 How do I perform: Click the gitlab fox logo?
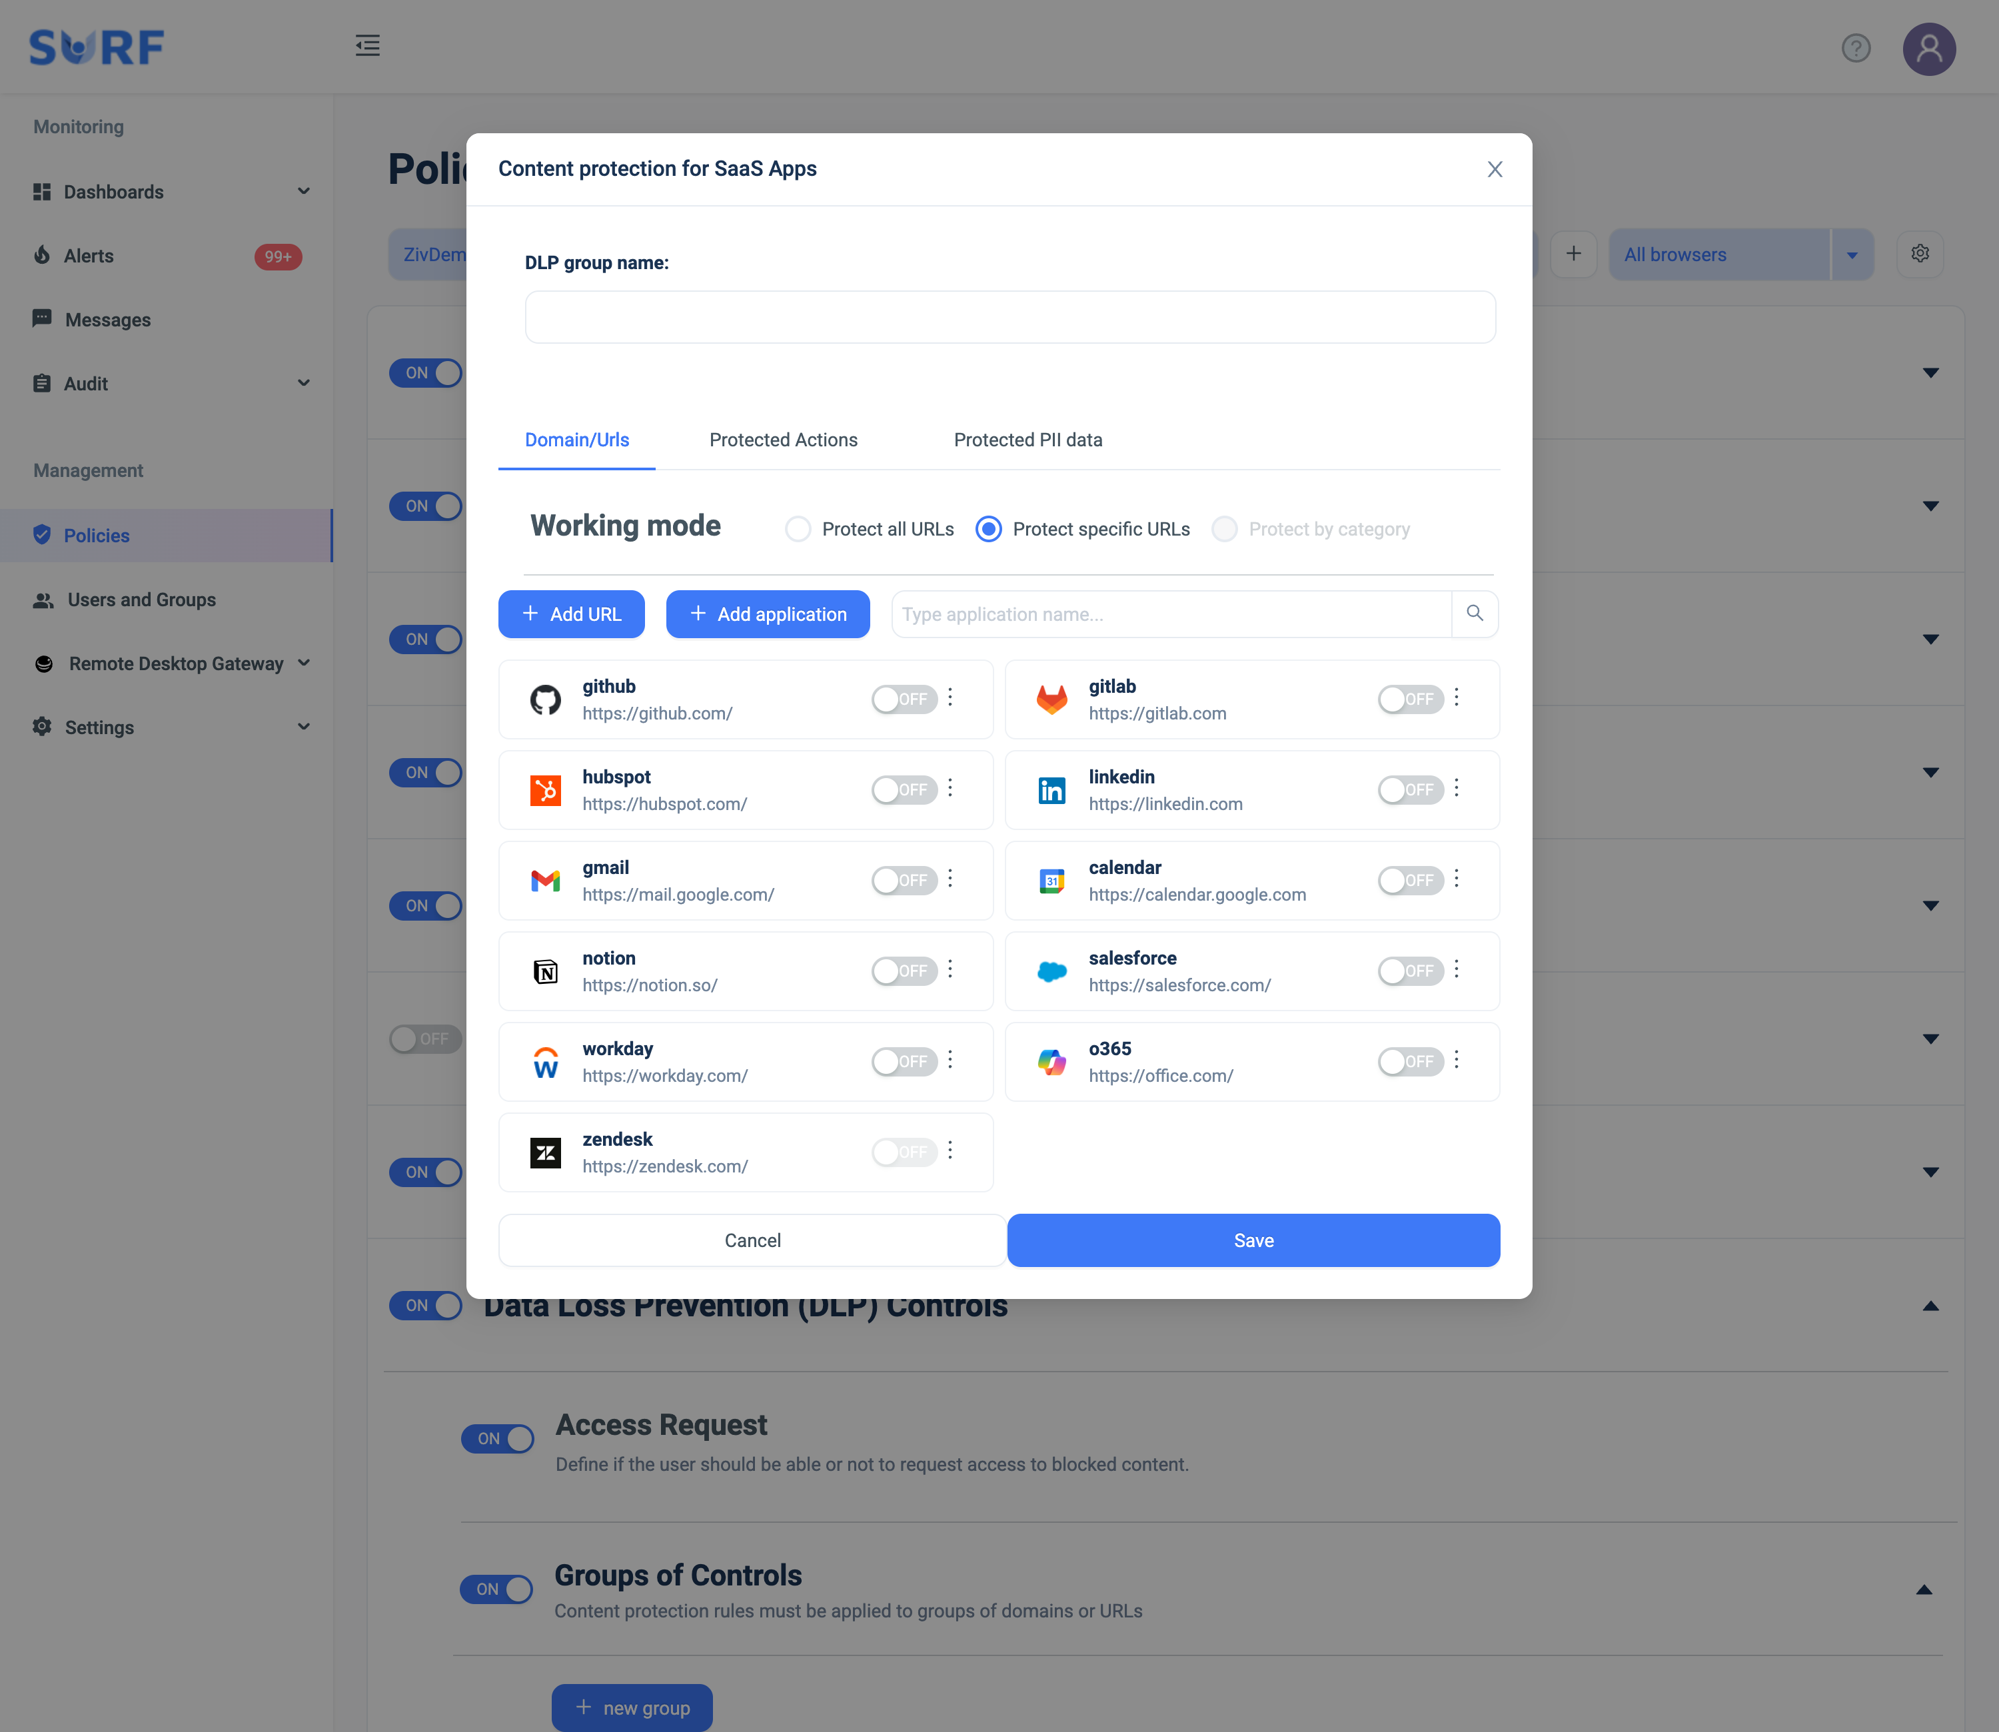[x=1051, y=699]
